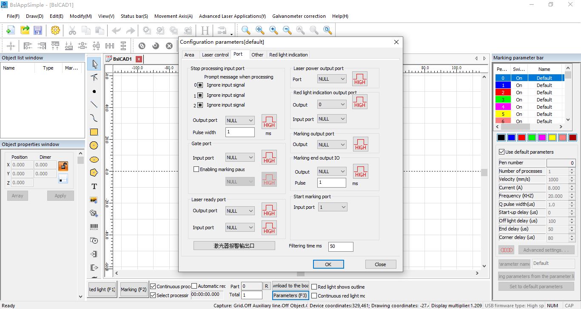Enable the marking pause checkbox
581x309 pixels.
196,169
